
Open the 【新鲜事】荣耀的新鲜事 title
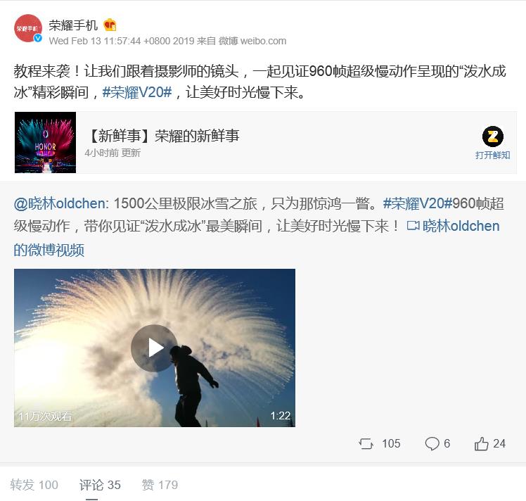click(162, 136)
